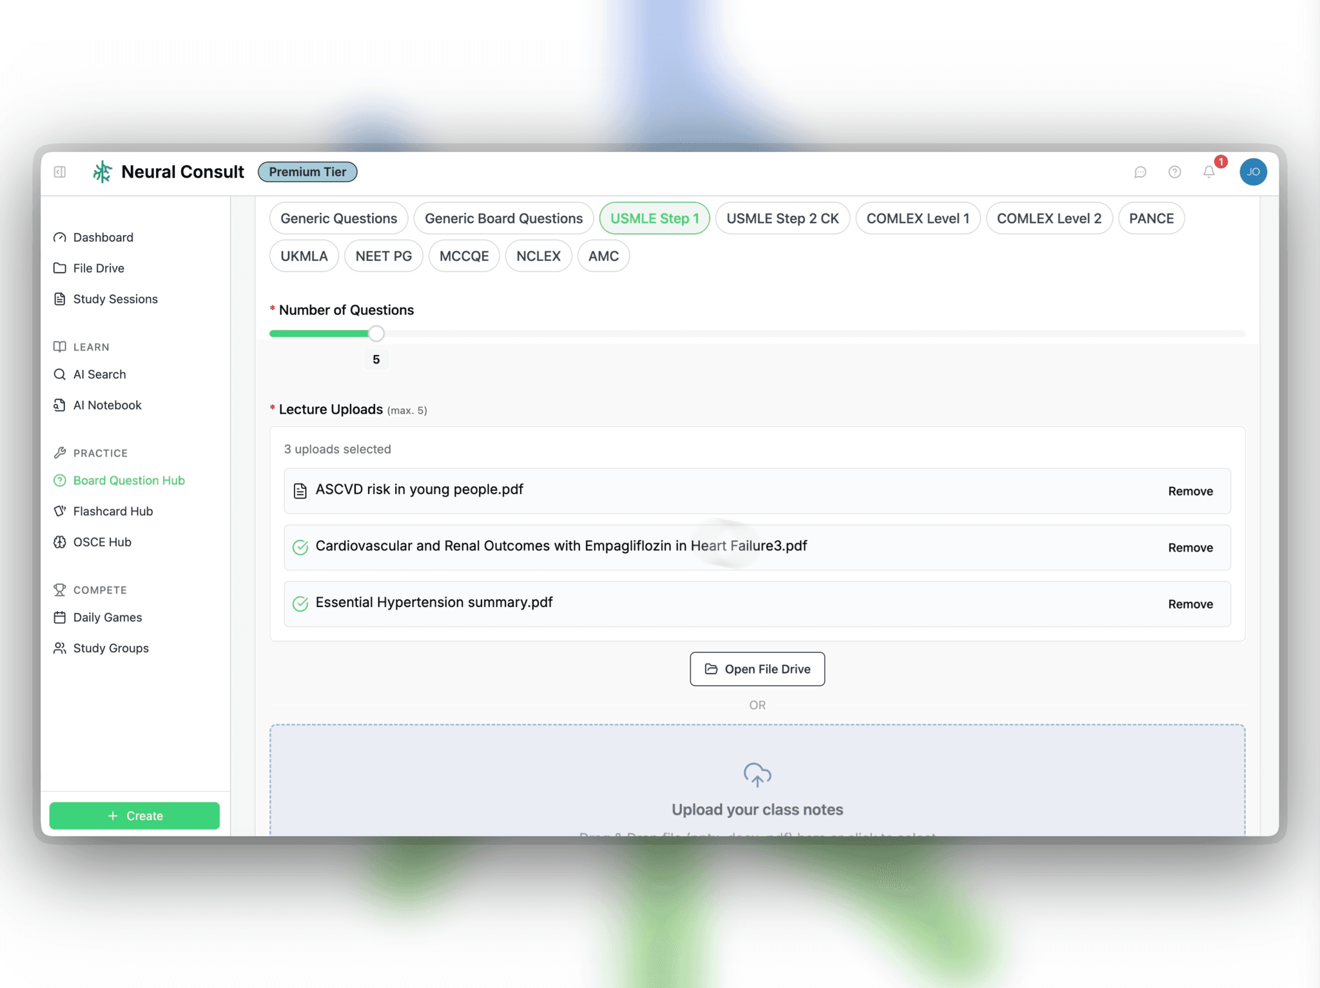Open the chat bubble icon
This screenshot has height=988, width=1320.
click(1141, 171)
